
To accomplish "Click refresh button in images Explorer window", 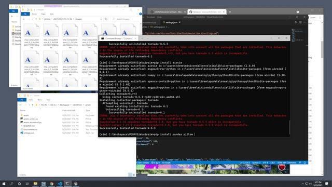I will coord(106,19).
